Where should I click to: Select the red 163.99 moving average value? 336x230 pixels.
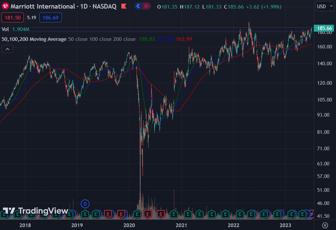(x=184, y=39)
